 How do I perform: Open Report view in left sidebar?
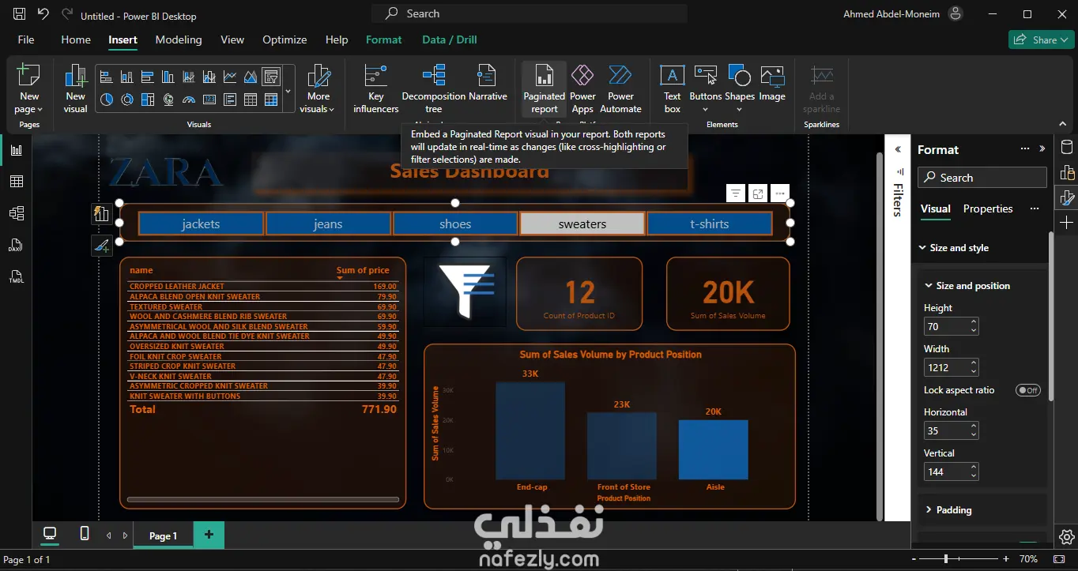click(17, 150)
